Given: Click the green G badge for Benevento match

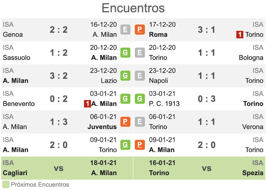Looking at the screenshot, I should pyautogui.click(x=125, y=99).
